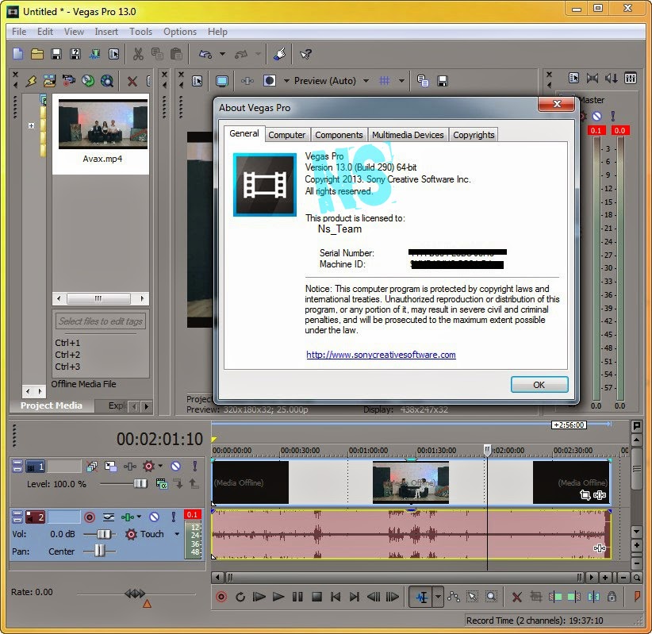Copy snapshot to clipboard icon
This screenshot has width=652, height=634.
click(423, 81)
